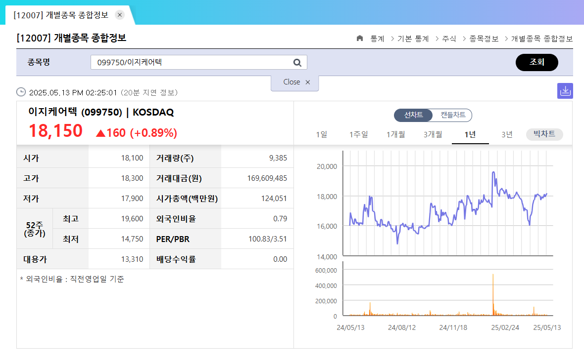The width and height of the screenshot is (584, 364).
Task: Click the home icon in the breadcrumb
Action: [360, 39]
